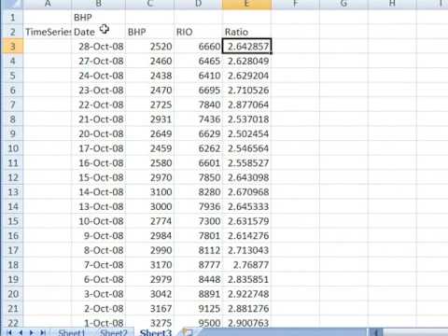This screenshot has height=336, width=448.
Task: Click the Insert Worksheet icon
Action: tap(188, 332)
